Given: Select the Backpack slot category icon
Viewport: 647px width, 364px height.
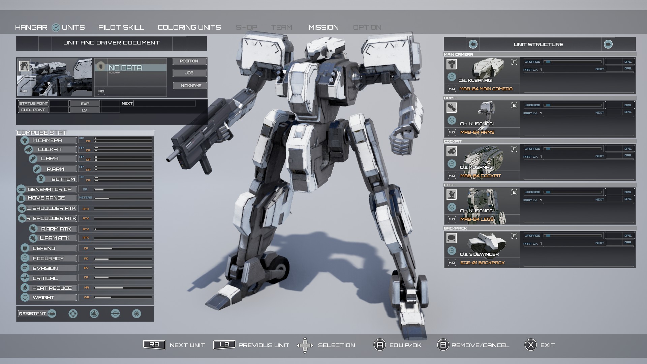Looking at the screenshot, I should pyautogui.click(x=452, y=238).
